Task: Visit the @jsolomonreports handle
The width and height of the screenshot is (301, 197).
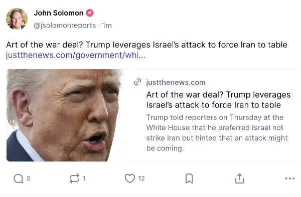Action: pos(65,25)
